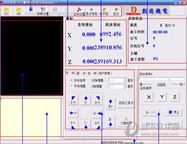Open a CNC file from toolbar
The height and width of the screenshot is (144, 187).
(19, 11)
